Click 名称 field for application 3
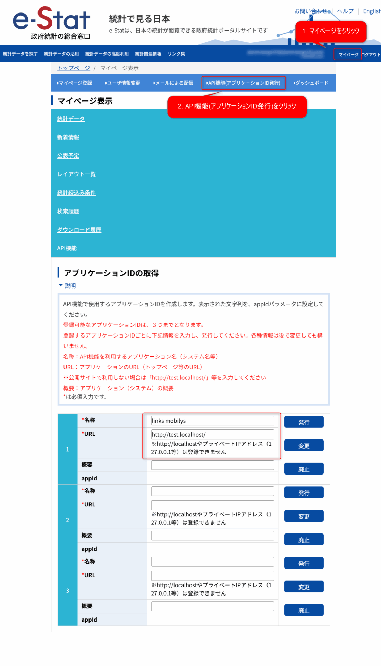Image resolution: width=381 pixels, height=666 pixels. (x=212, y=562)
